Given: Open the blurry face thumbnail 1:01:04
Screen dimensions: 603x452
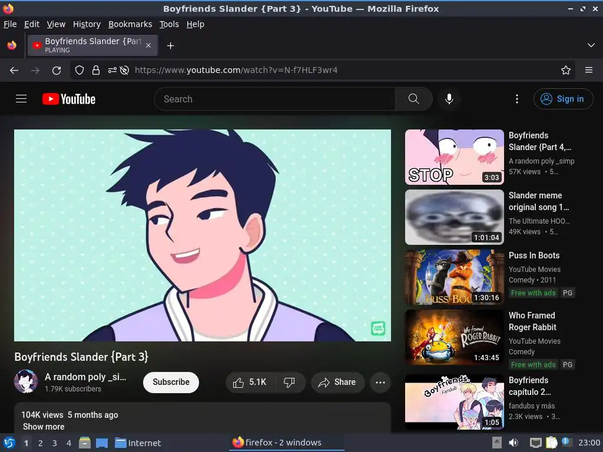Looking at the screenshot, I should [454, 217].
